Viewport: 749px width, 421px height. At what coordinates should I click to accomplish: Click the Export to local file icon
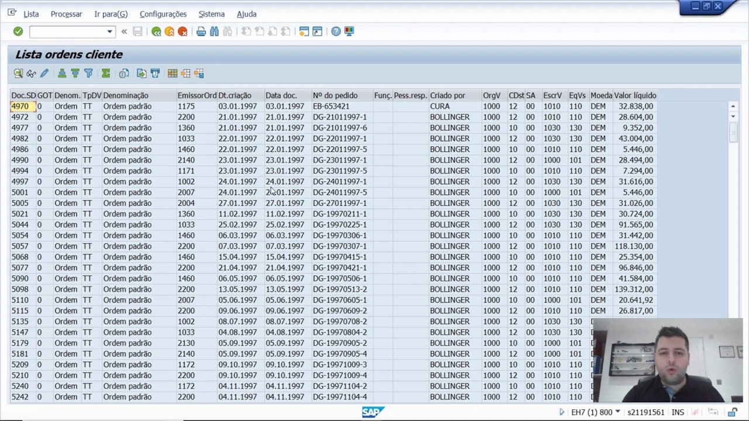(142, 73)
